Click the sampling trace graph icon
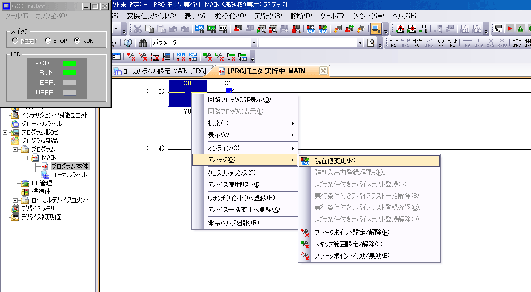Viewport: 531px width, 292px height. coord(400,29)
